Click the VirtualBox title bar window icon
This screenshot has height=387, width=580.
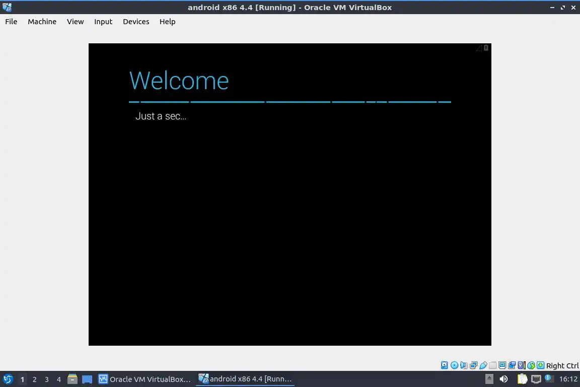point(7,7)
